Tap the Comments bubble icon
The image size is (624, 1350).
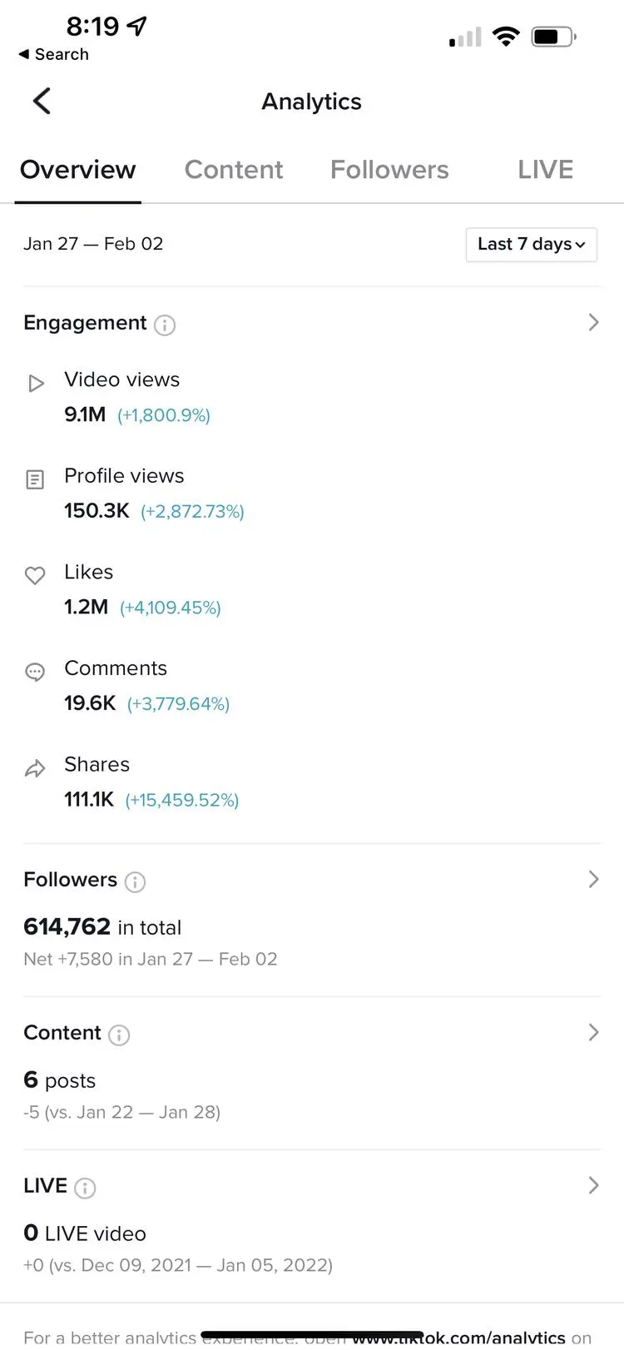tap(35, 672)
